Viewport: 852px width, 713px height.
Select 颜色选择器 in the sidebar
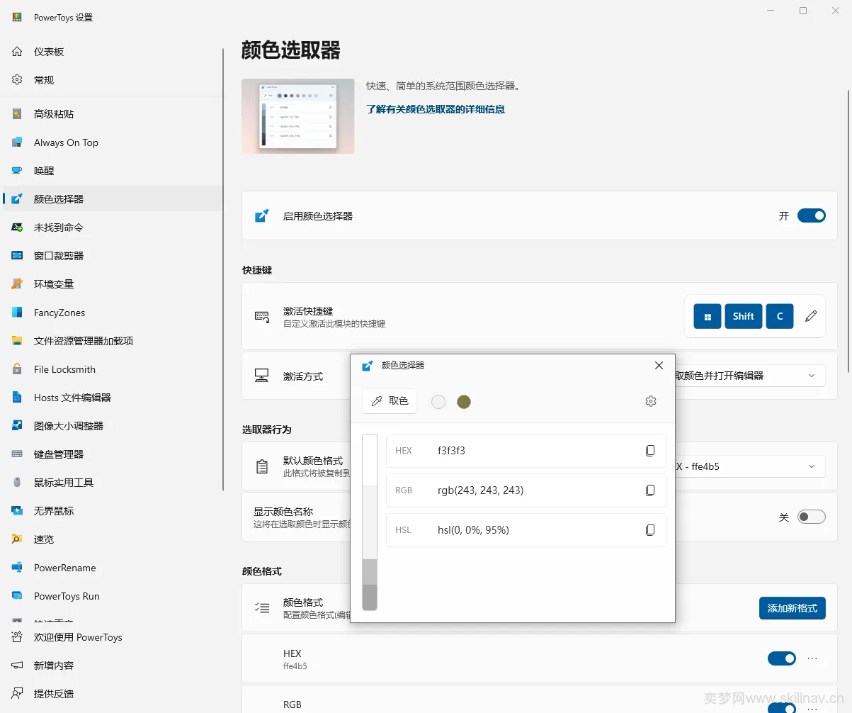[112, 199]
